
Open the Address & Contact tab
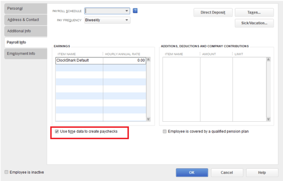pos(26,20)
